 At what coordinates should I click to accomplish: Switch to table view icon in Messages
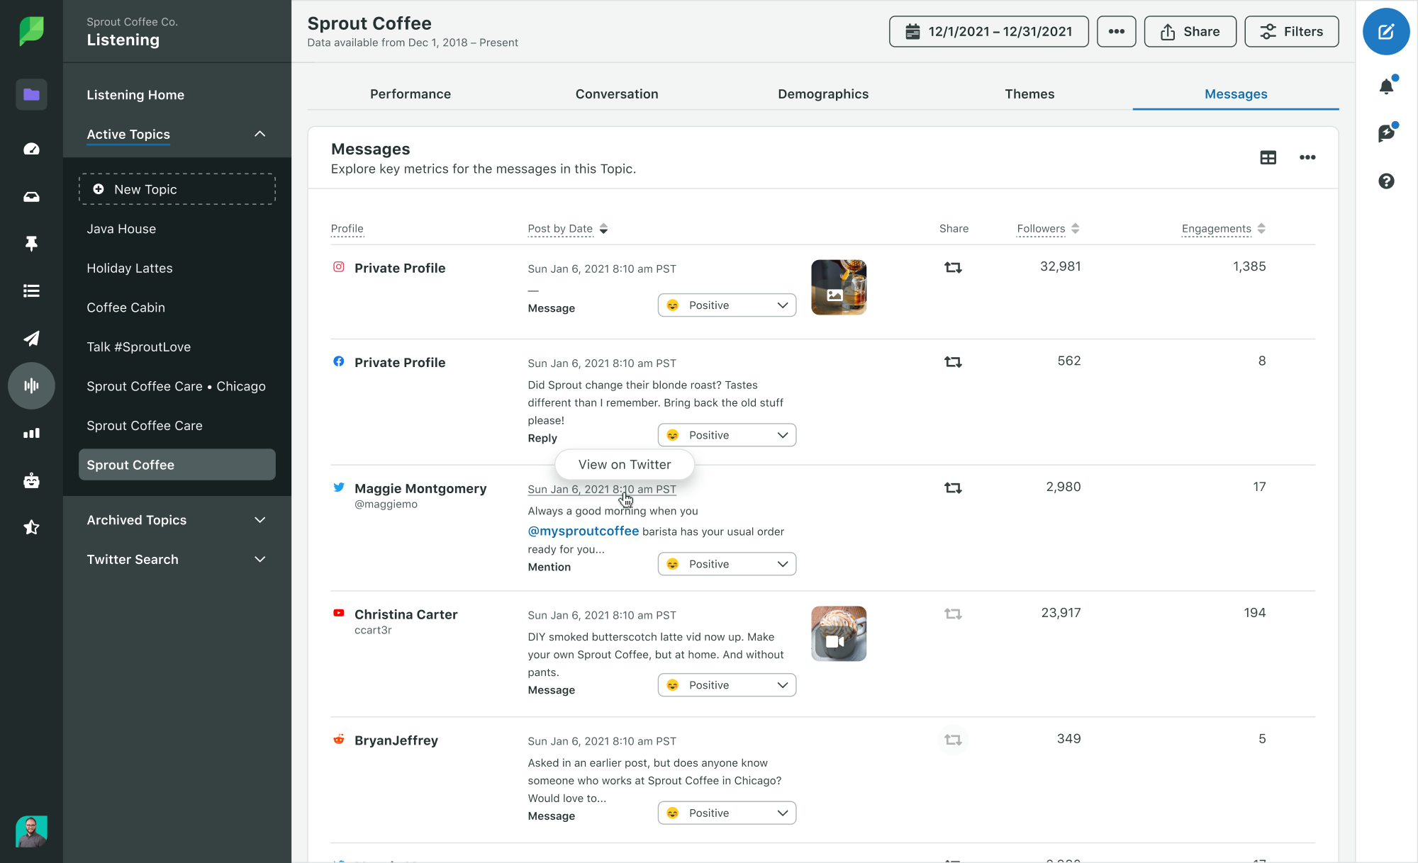pyautogui.click(x=1268, y=157)
